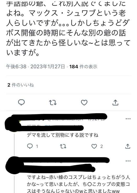Open more options on first reply

click(x=128, y=119)
